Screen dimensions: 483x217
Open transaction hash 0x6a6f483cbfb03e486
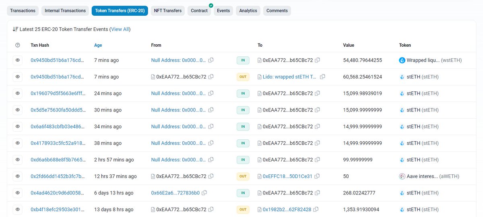pos(58,126)
